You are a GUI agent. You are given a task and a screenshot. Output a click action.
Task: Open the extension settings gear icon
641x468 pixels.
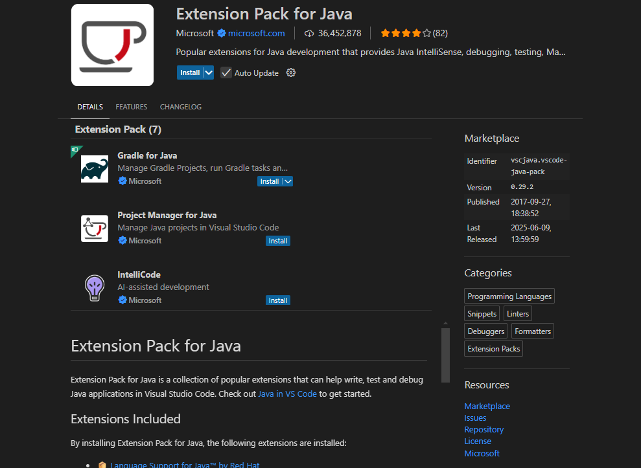290,72
